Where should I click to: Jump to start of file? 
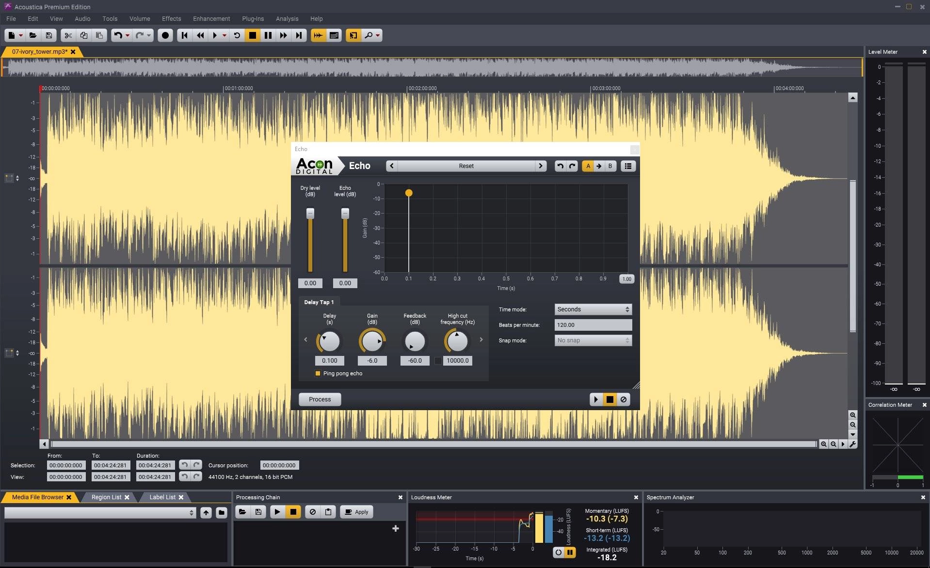tap(184, 35)
